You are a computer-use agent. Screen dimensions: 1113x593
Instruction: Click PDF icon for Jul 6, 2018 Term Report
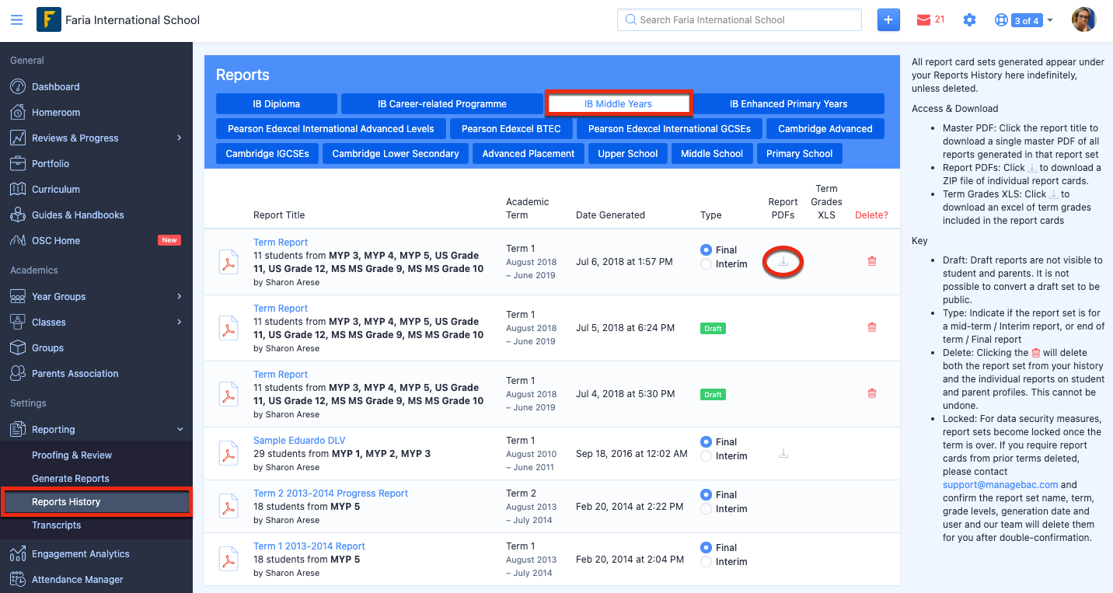tap(228, 263)
